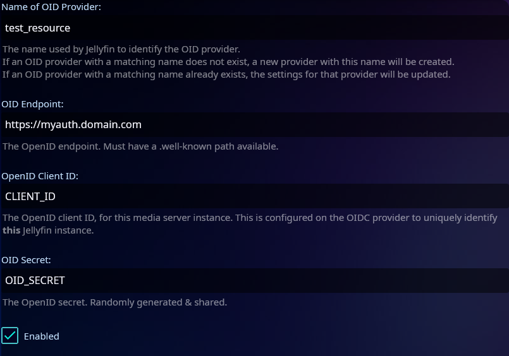
Task: Click the 'OpenID Client ID:' label
Action: (40, 175)
